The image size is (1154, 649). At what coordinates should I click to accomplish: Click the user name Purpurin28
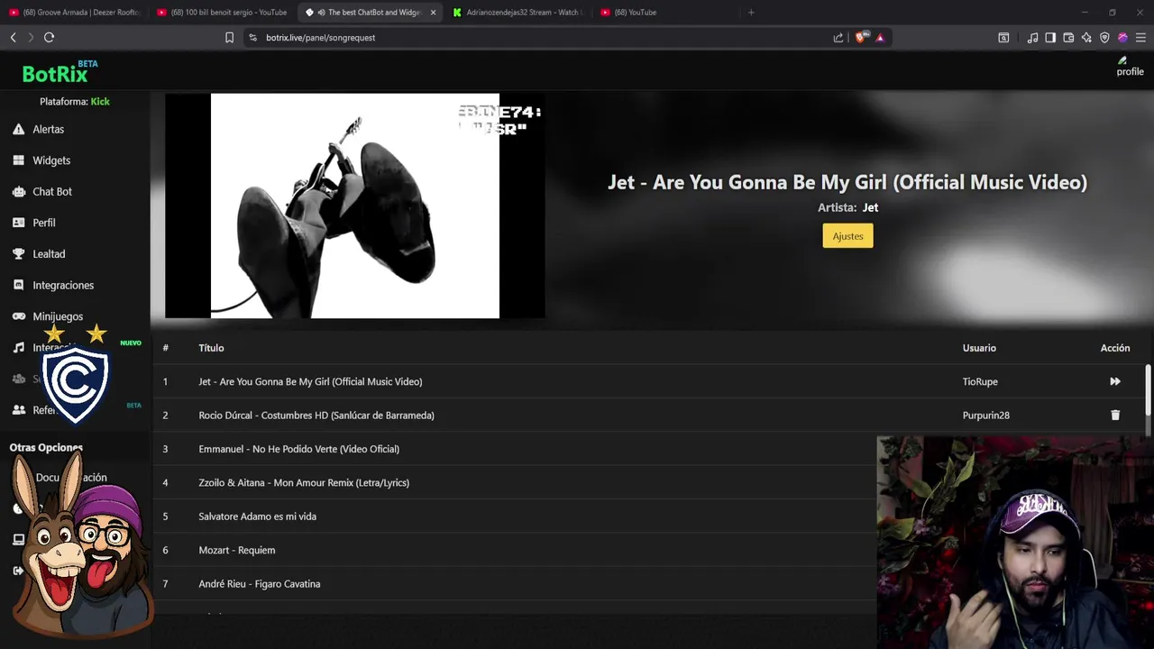point(985,416)
